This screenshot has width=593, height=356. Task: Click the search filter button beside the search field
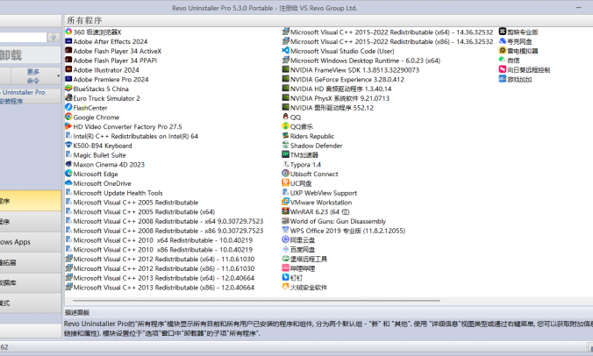point(54,38)
